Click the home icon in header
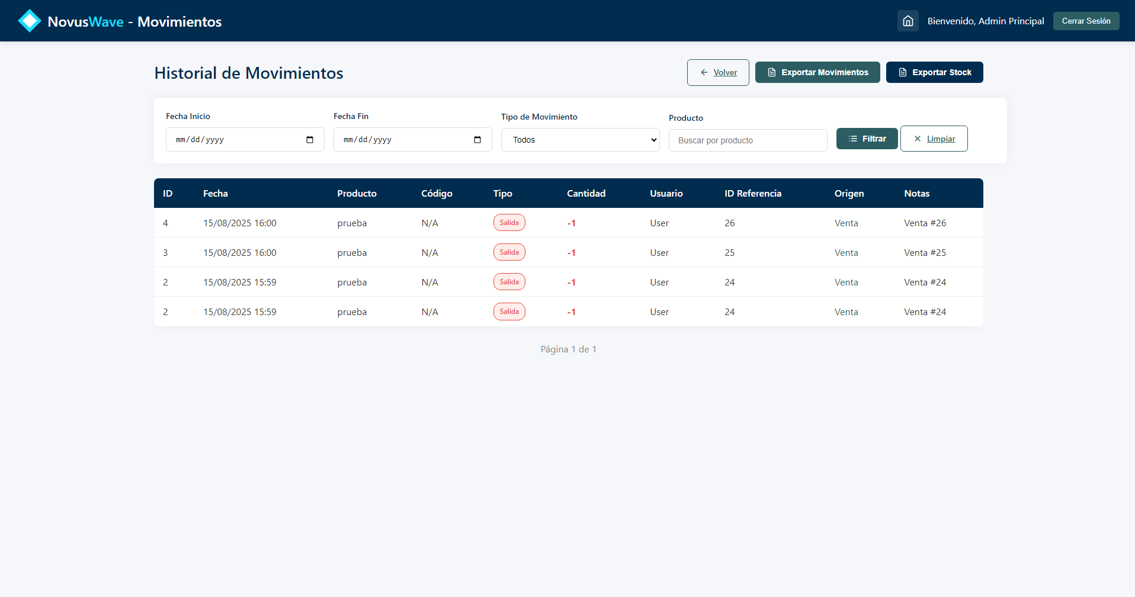This screenshot has width=1135, height=597. coord(908,21)
